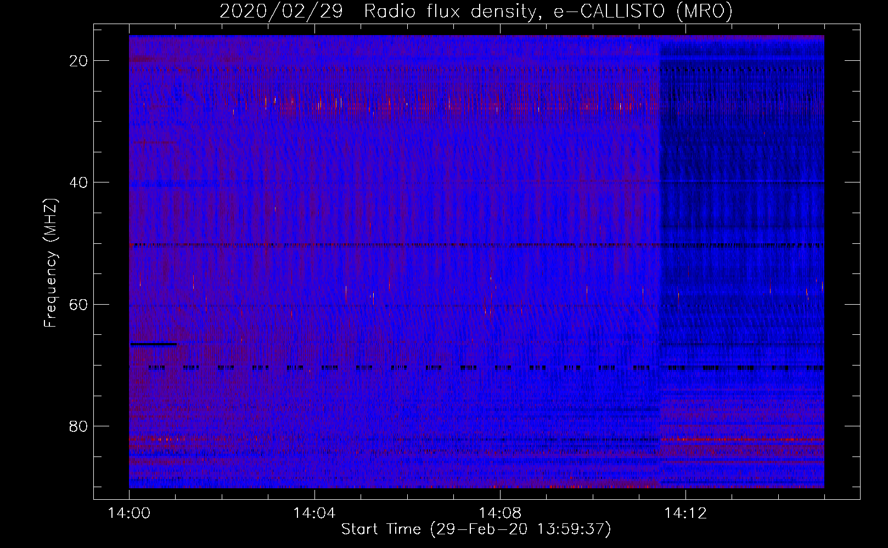888x548 pixels.
Task: Click the '14:08' time tick label
Action: point(499,513)
